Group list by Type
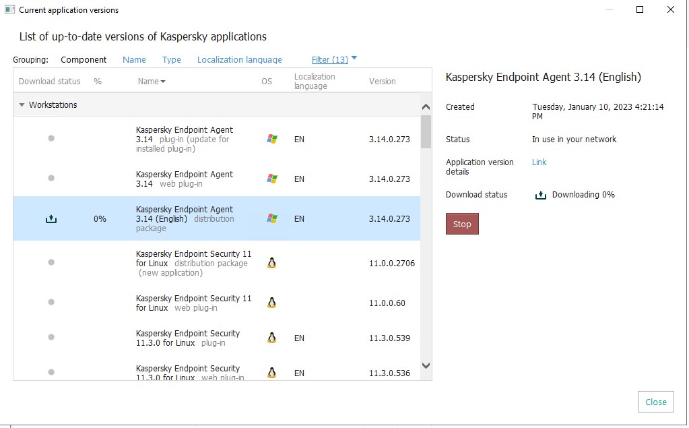The width and height of the screenshot is (689, 428). (x=172, y=59)
